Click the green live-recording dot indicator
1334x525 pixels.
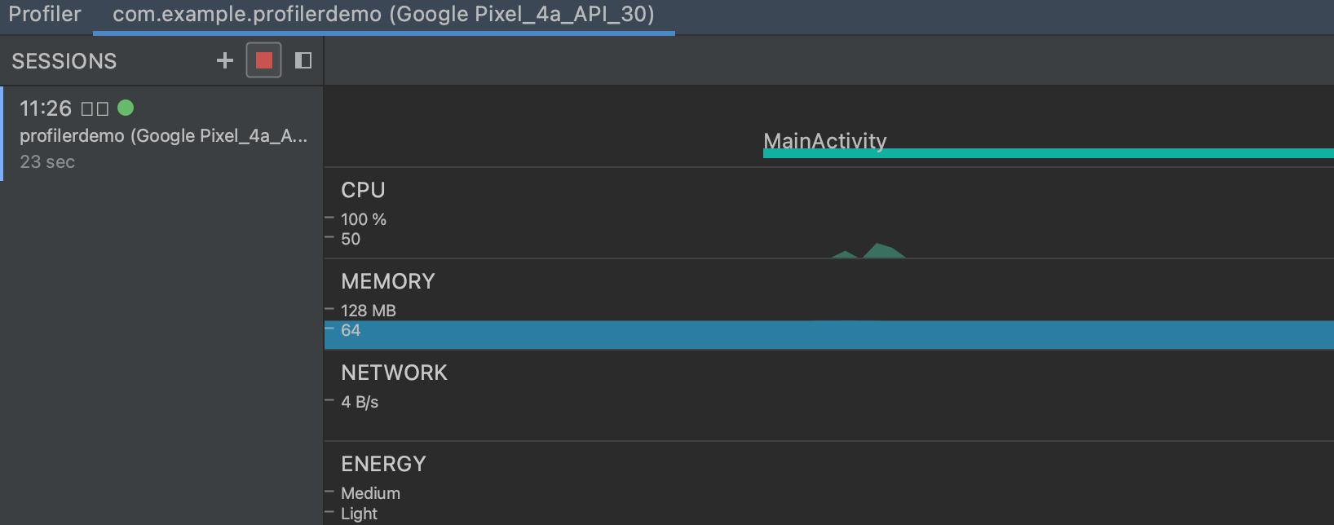[x=127, y=107]
